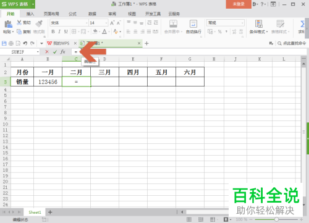Click the Undo arrow icon
This screenshot has height=223, width=309.
coord(25,43)
